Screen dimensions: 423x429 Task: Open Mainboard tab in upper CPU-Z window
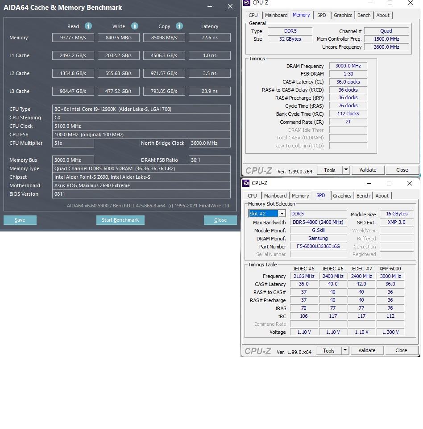tap(276, 15)
